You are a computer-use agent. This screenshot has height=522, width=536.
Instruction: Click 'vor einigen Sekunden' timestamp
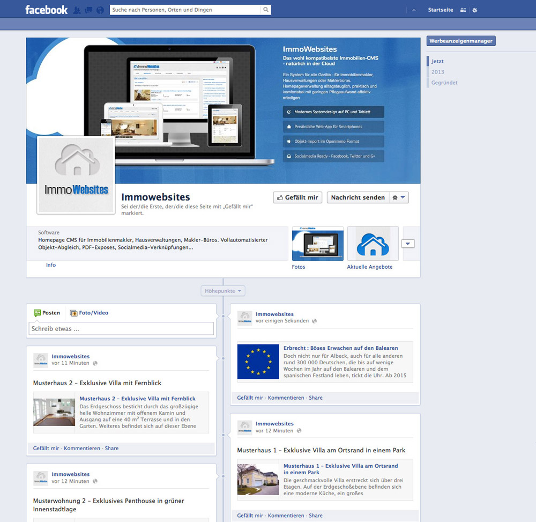point(282,321)
